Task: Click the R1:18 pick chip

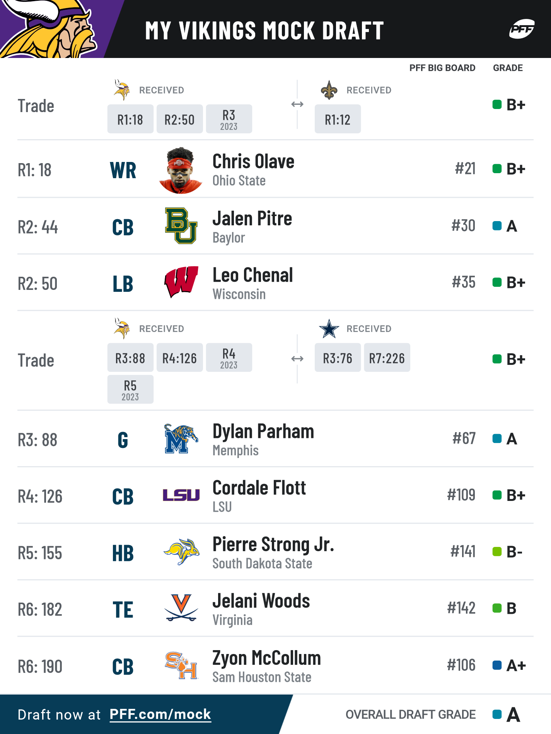Action: click(x=130, y=119)
